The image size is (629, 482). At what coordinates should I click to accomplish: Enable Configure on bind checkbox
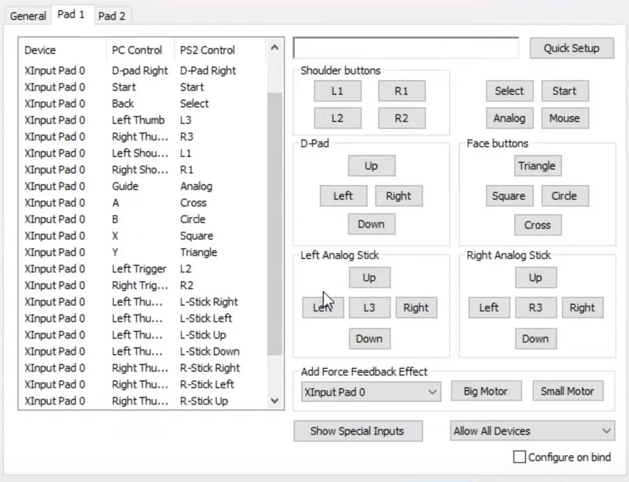(520, 457)
